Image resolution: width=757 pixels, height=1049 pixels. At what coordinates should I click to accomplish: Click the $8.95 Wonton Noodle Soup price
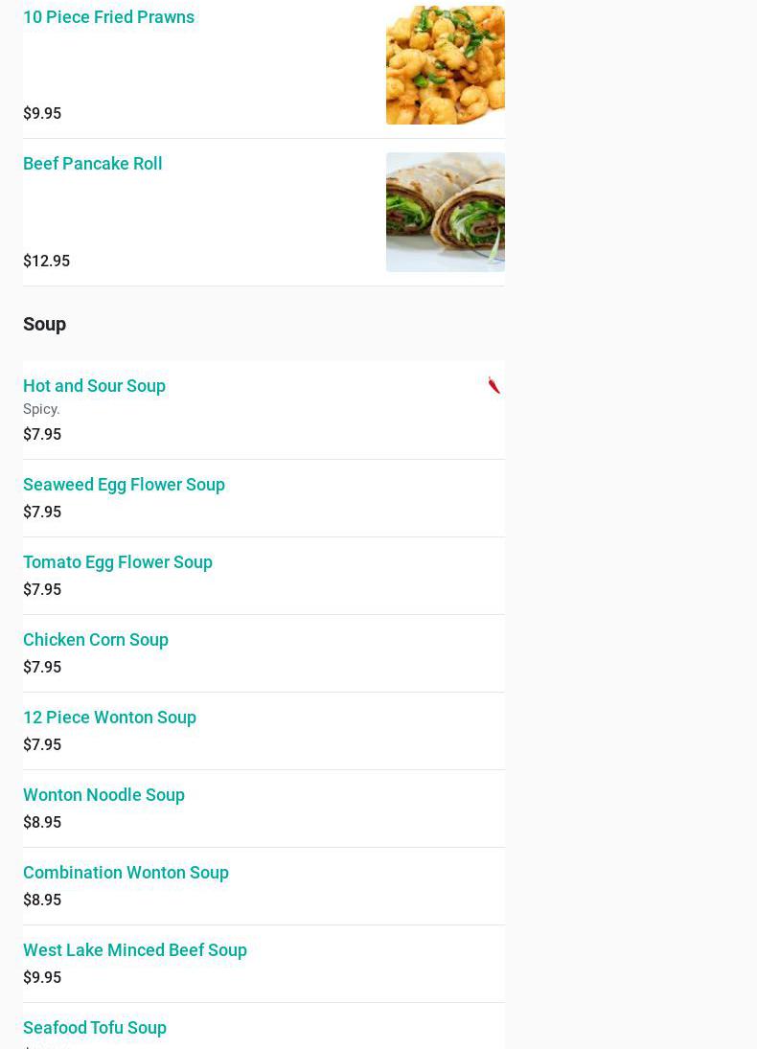42,822
